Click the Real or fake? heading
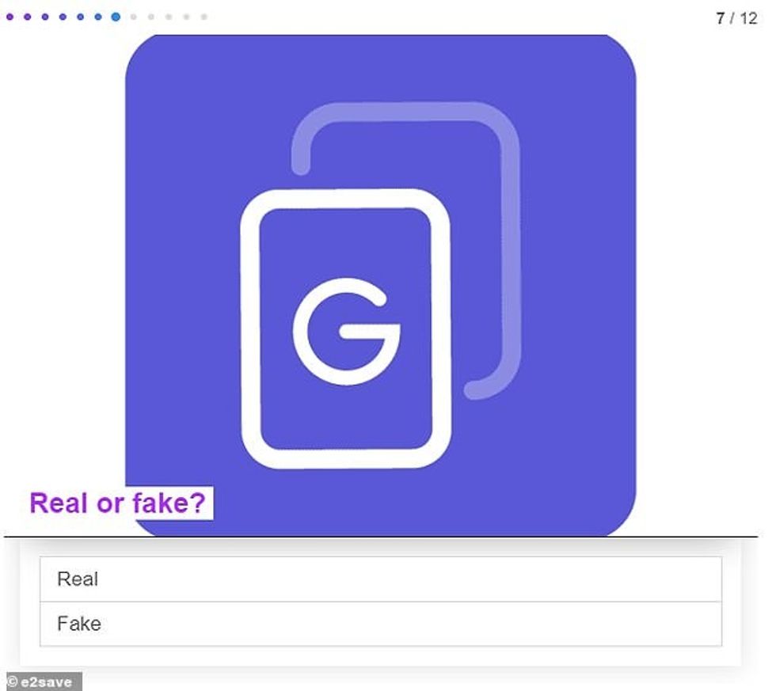 118,503
